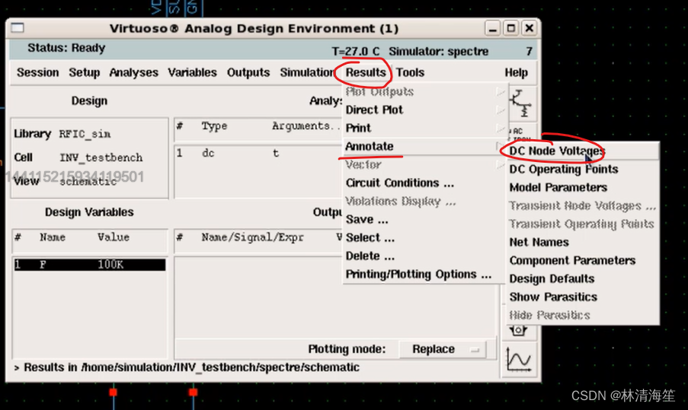The height and width of the screenshot is (410, 688).
Task: Click the plot outputs waveform icon
Action: pyautogui.click(x=519, y=360)
